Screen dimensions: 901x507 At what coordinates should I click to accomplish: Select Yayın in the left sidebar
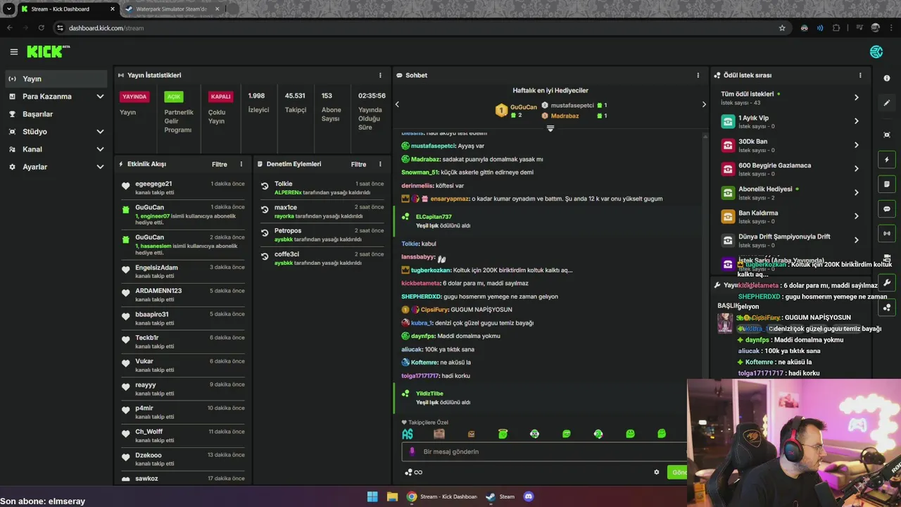[56, 79]
